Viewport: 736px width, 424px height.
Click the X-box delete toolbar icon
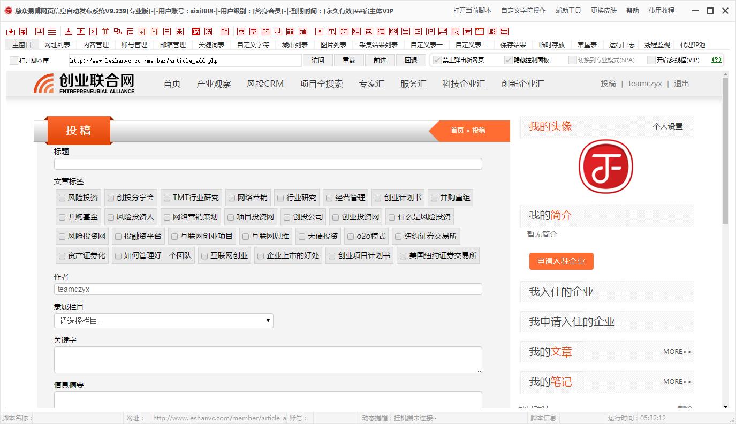93,32
